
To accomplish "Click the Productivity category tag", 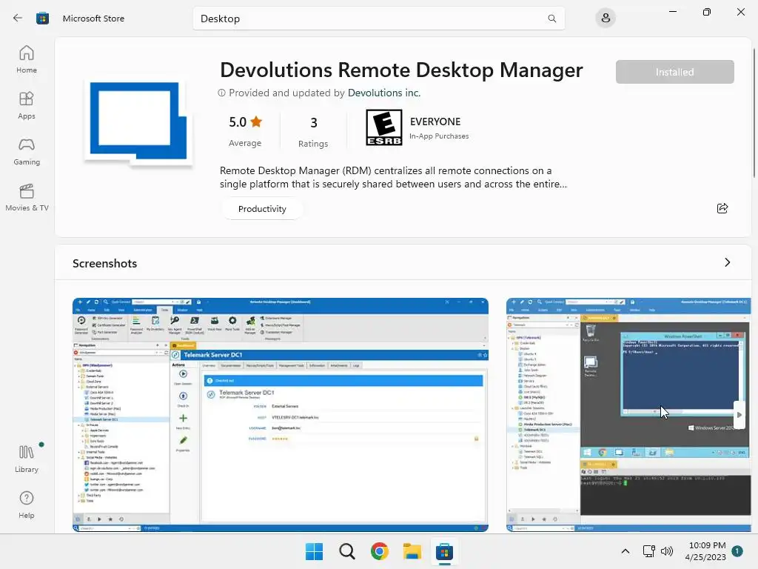I will (262, 209).
